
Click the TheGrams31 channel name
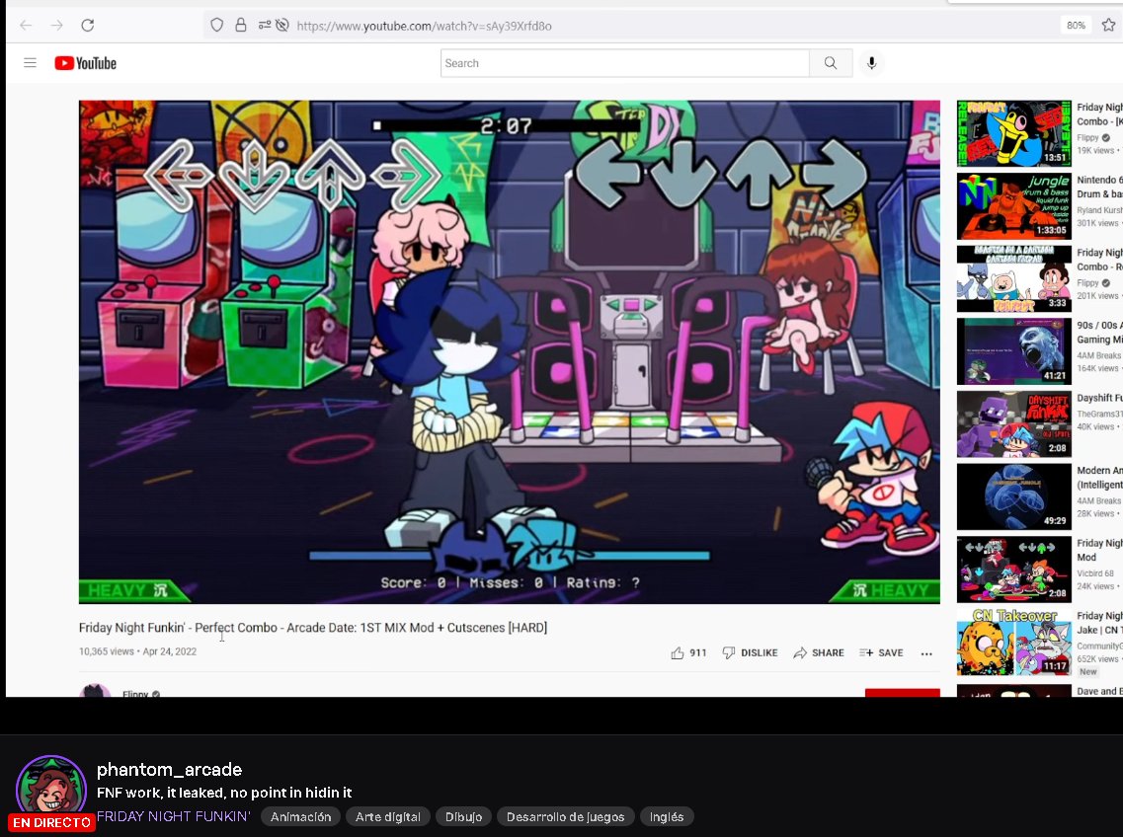coord(1099,414)
